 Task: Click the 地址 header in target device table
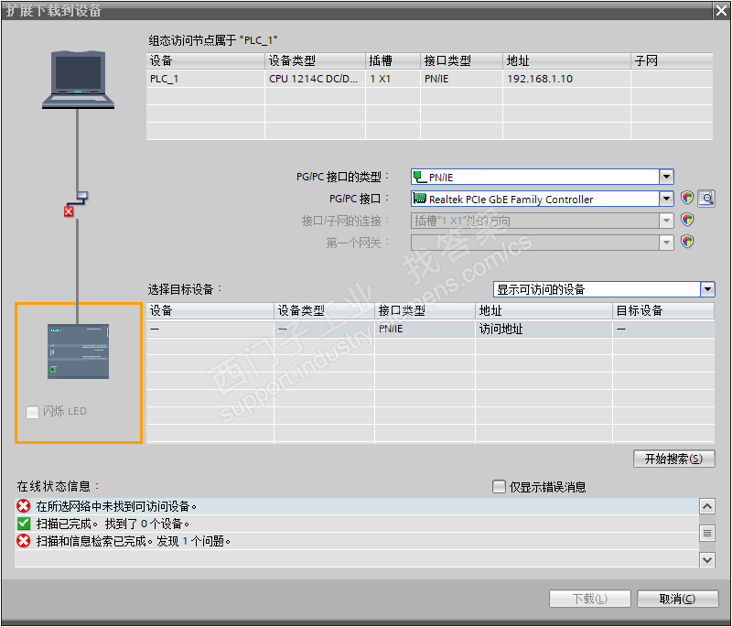tap(544, 310)
